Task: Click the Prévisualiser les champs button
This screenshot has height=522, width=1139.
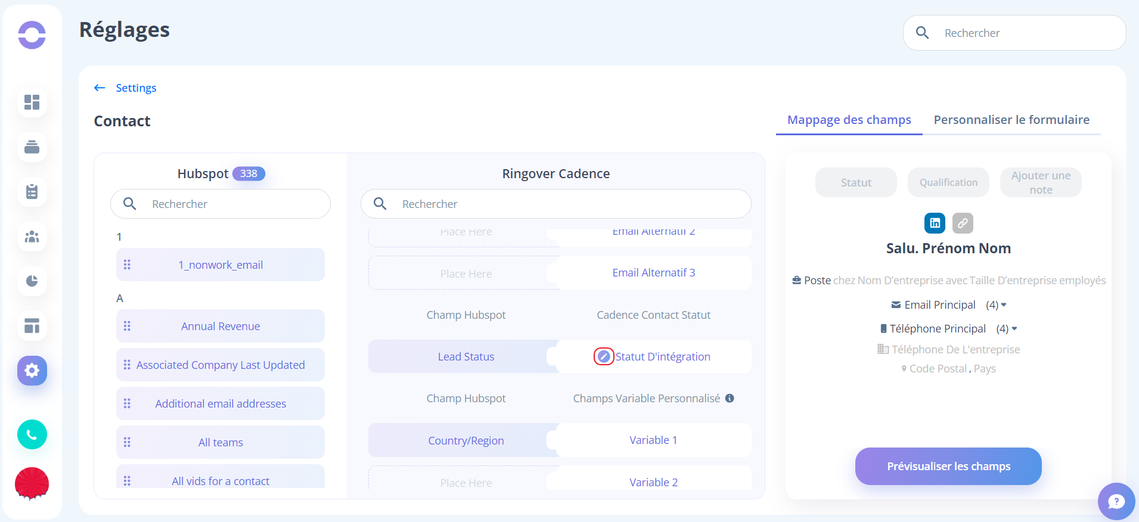Action: pos(948,466)
